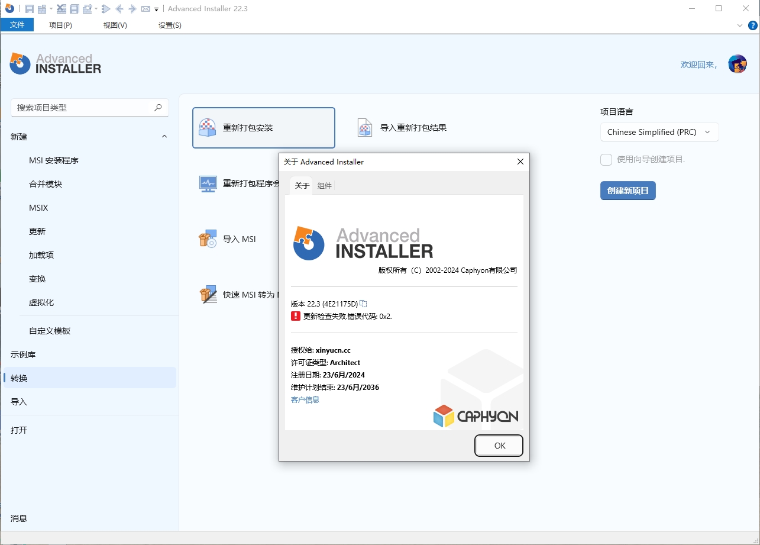The image size is (760, 545).
Task: Select the 导入 MSI label
Action: coord(240,239)
